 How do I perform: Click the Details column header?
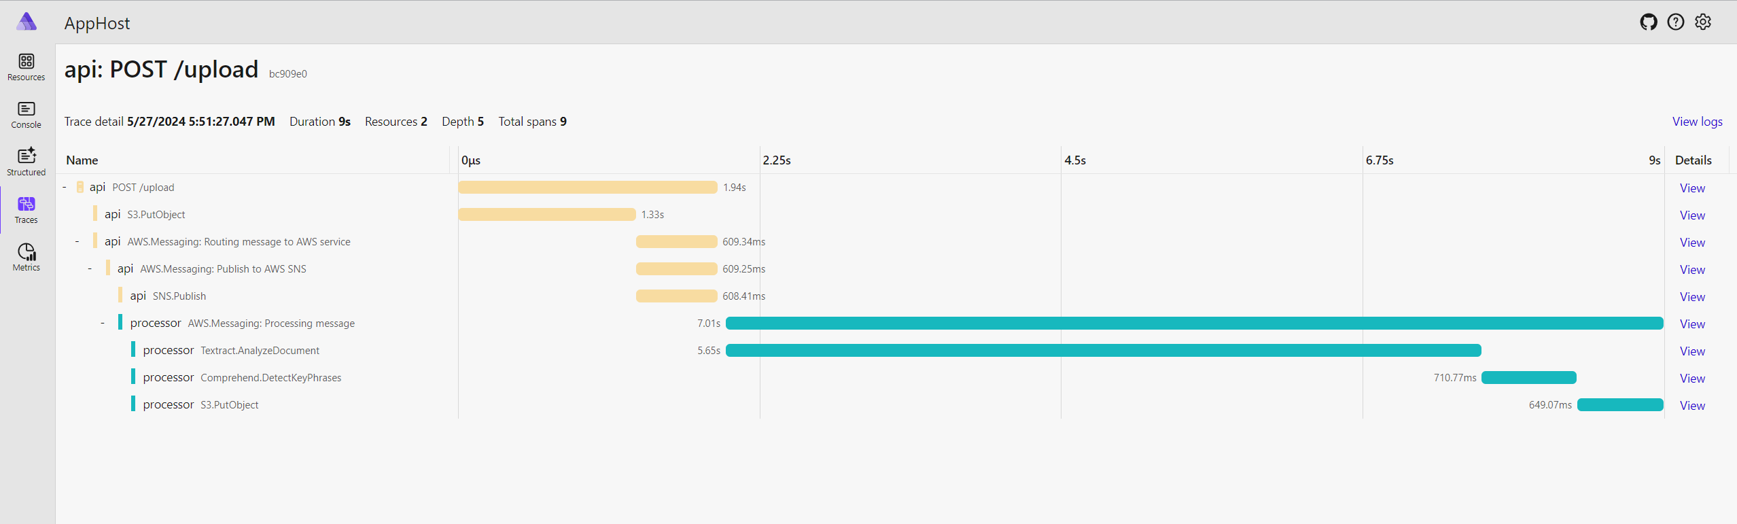pyautogui.click(x=1693, y=160)
